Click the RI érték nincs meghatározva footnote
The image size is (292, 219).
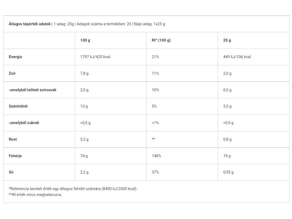(x=35, y=195)
